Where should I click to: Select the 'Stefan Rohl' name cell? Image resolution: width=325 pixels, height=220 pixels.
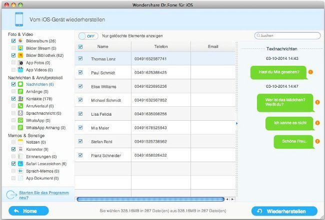pos(101,142)
